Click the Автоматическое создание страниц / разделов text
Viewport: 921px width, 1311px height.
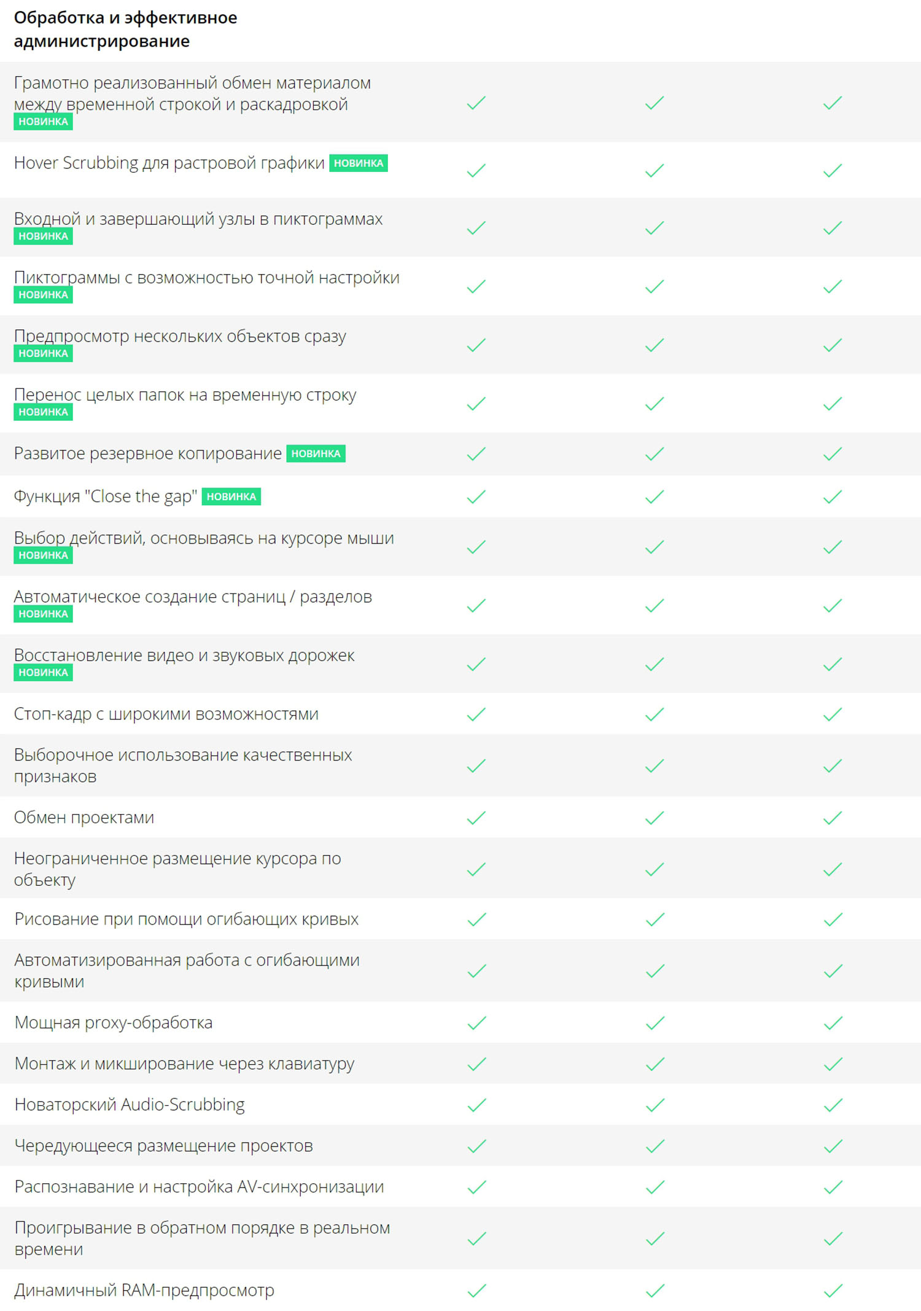193,597
